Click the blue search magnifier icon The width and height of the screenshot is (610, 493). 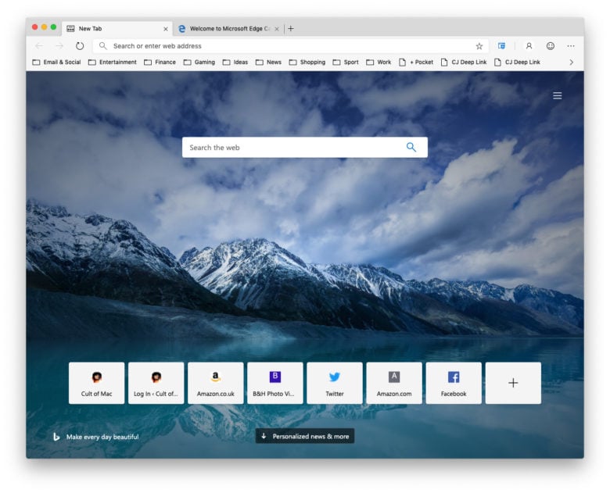coord(411,147)
